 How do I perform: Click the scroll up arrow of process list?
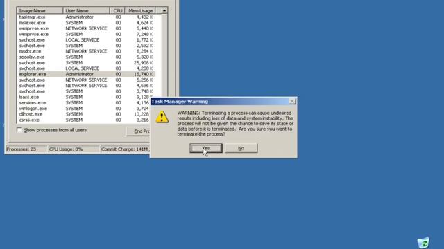coord(164,11)
